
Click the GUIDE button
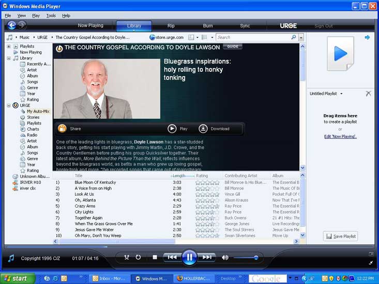click(x=233, y=46)
